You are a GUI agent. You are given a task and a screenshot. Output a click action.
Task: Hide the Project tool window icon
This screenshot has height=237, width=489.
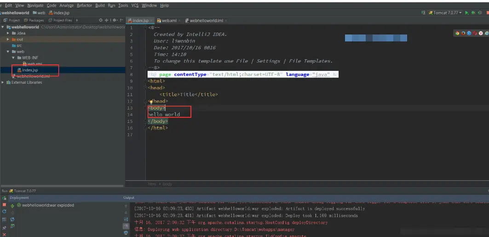tap(121, 20)
